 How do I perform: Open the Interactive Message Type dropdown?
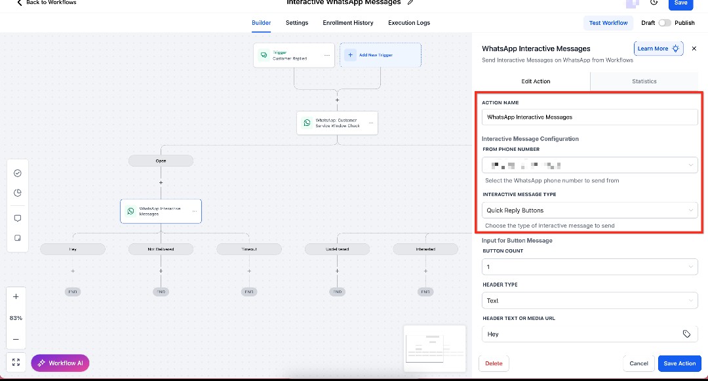[590, 210]
